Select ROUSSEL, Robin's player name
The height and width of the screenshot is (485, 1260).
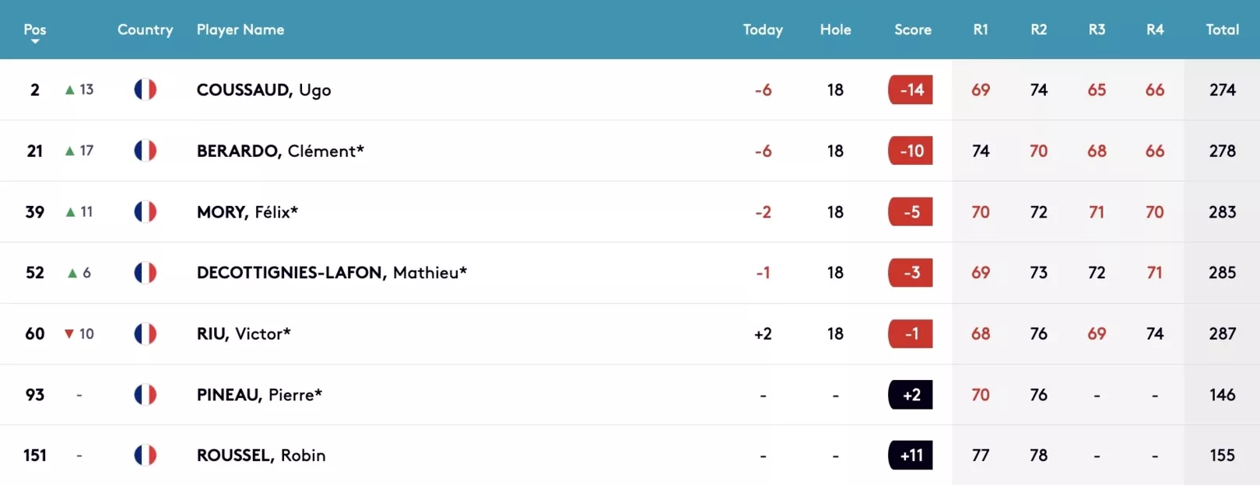[261, 455]
